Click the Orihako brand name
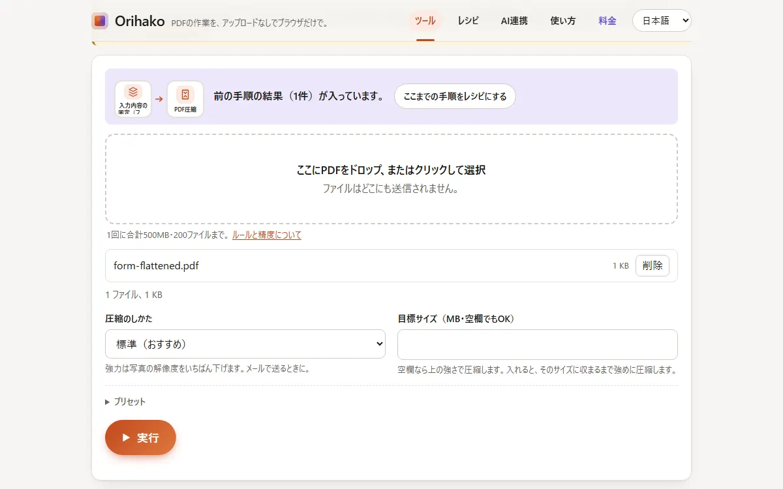The image size is (783, 489). coord(140,21)
